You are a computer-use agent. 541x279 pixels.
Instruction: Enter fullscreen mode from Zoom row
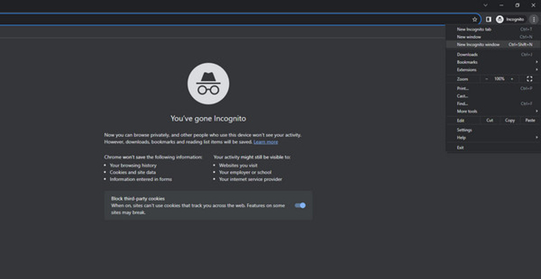pos(530,78)
